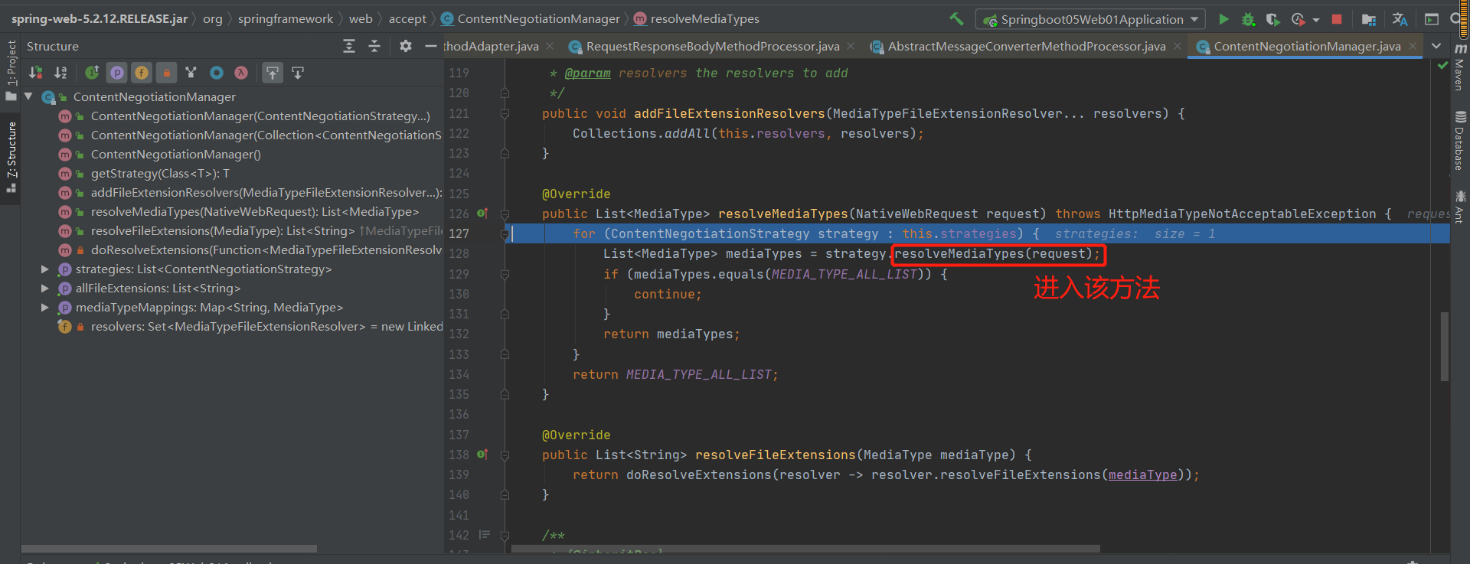Open the Ant tool window tab

1460,207
